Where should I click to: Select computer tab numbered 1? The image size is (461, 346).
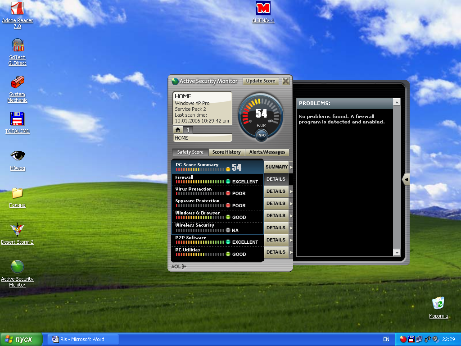pyautogui.click(x=188, y=130)
